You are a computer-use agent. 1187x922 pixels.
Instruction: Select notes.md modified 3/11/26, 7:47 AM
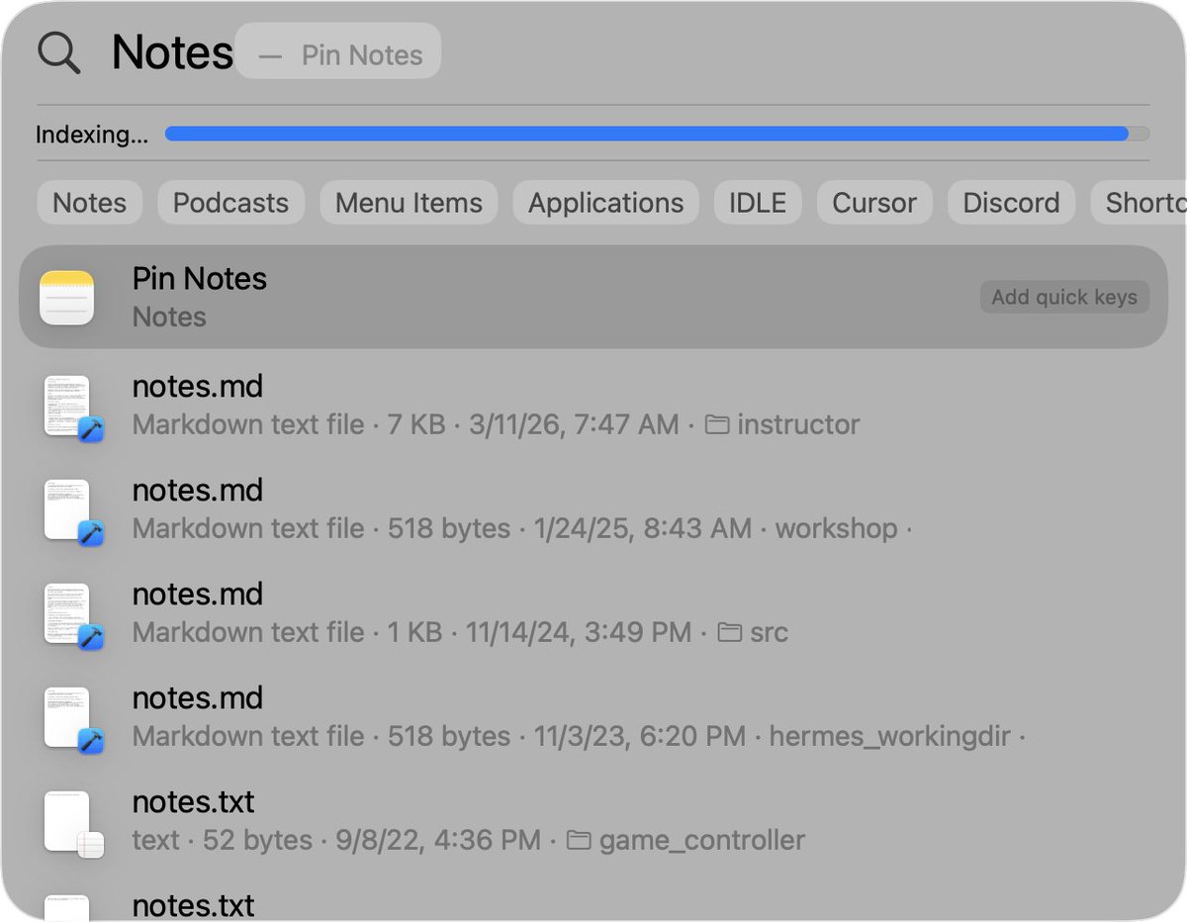click(593, 407)
